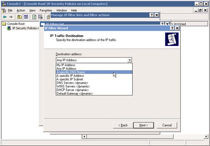Image resolution: width=210 pixels, height=146 pixels.
Task: Open the Window menu
Action: (x=61, y=10)
